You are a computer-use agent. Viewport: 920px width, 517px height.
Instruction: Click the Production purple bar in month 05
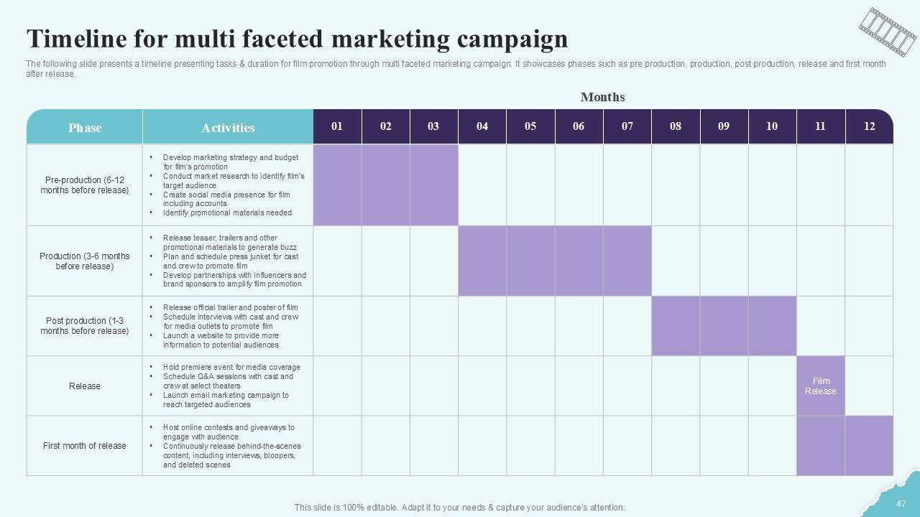(x=530, y=261)
